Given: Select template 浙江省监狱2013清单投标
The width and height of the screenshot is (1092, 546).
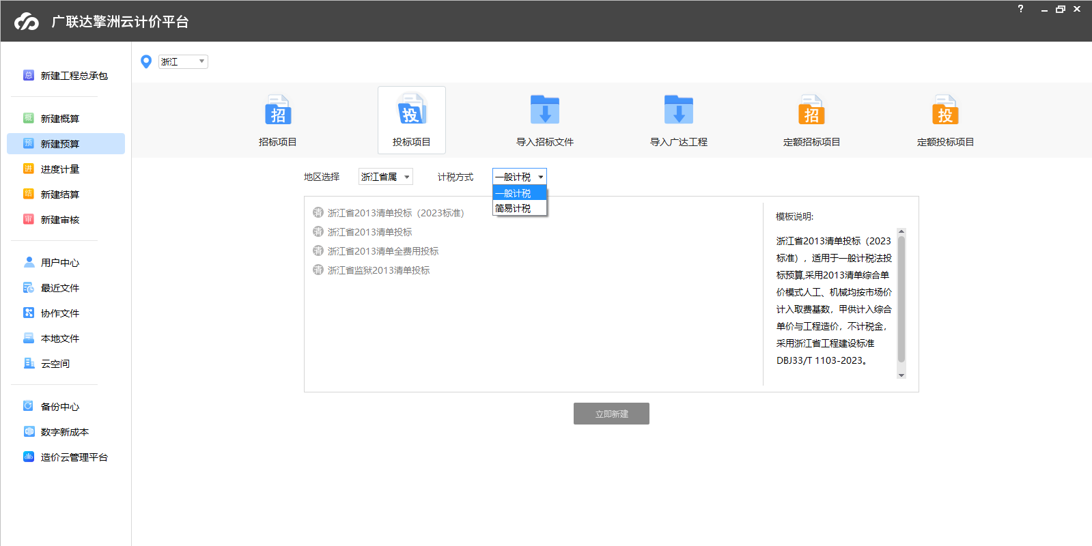Looking at the screenshot, I should [378, 270].
